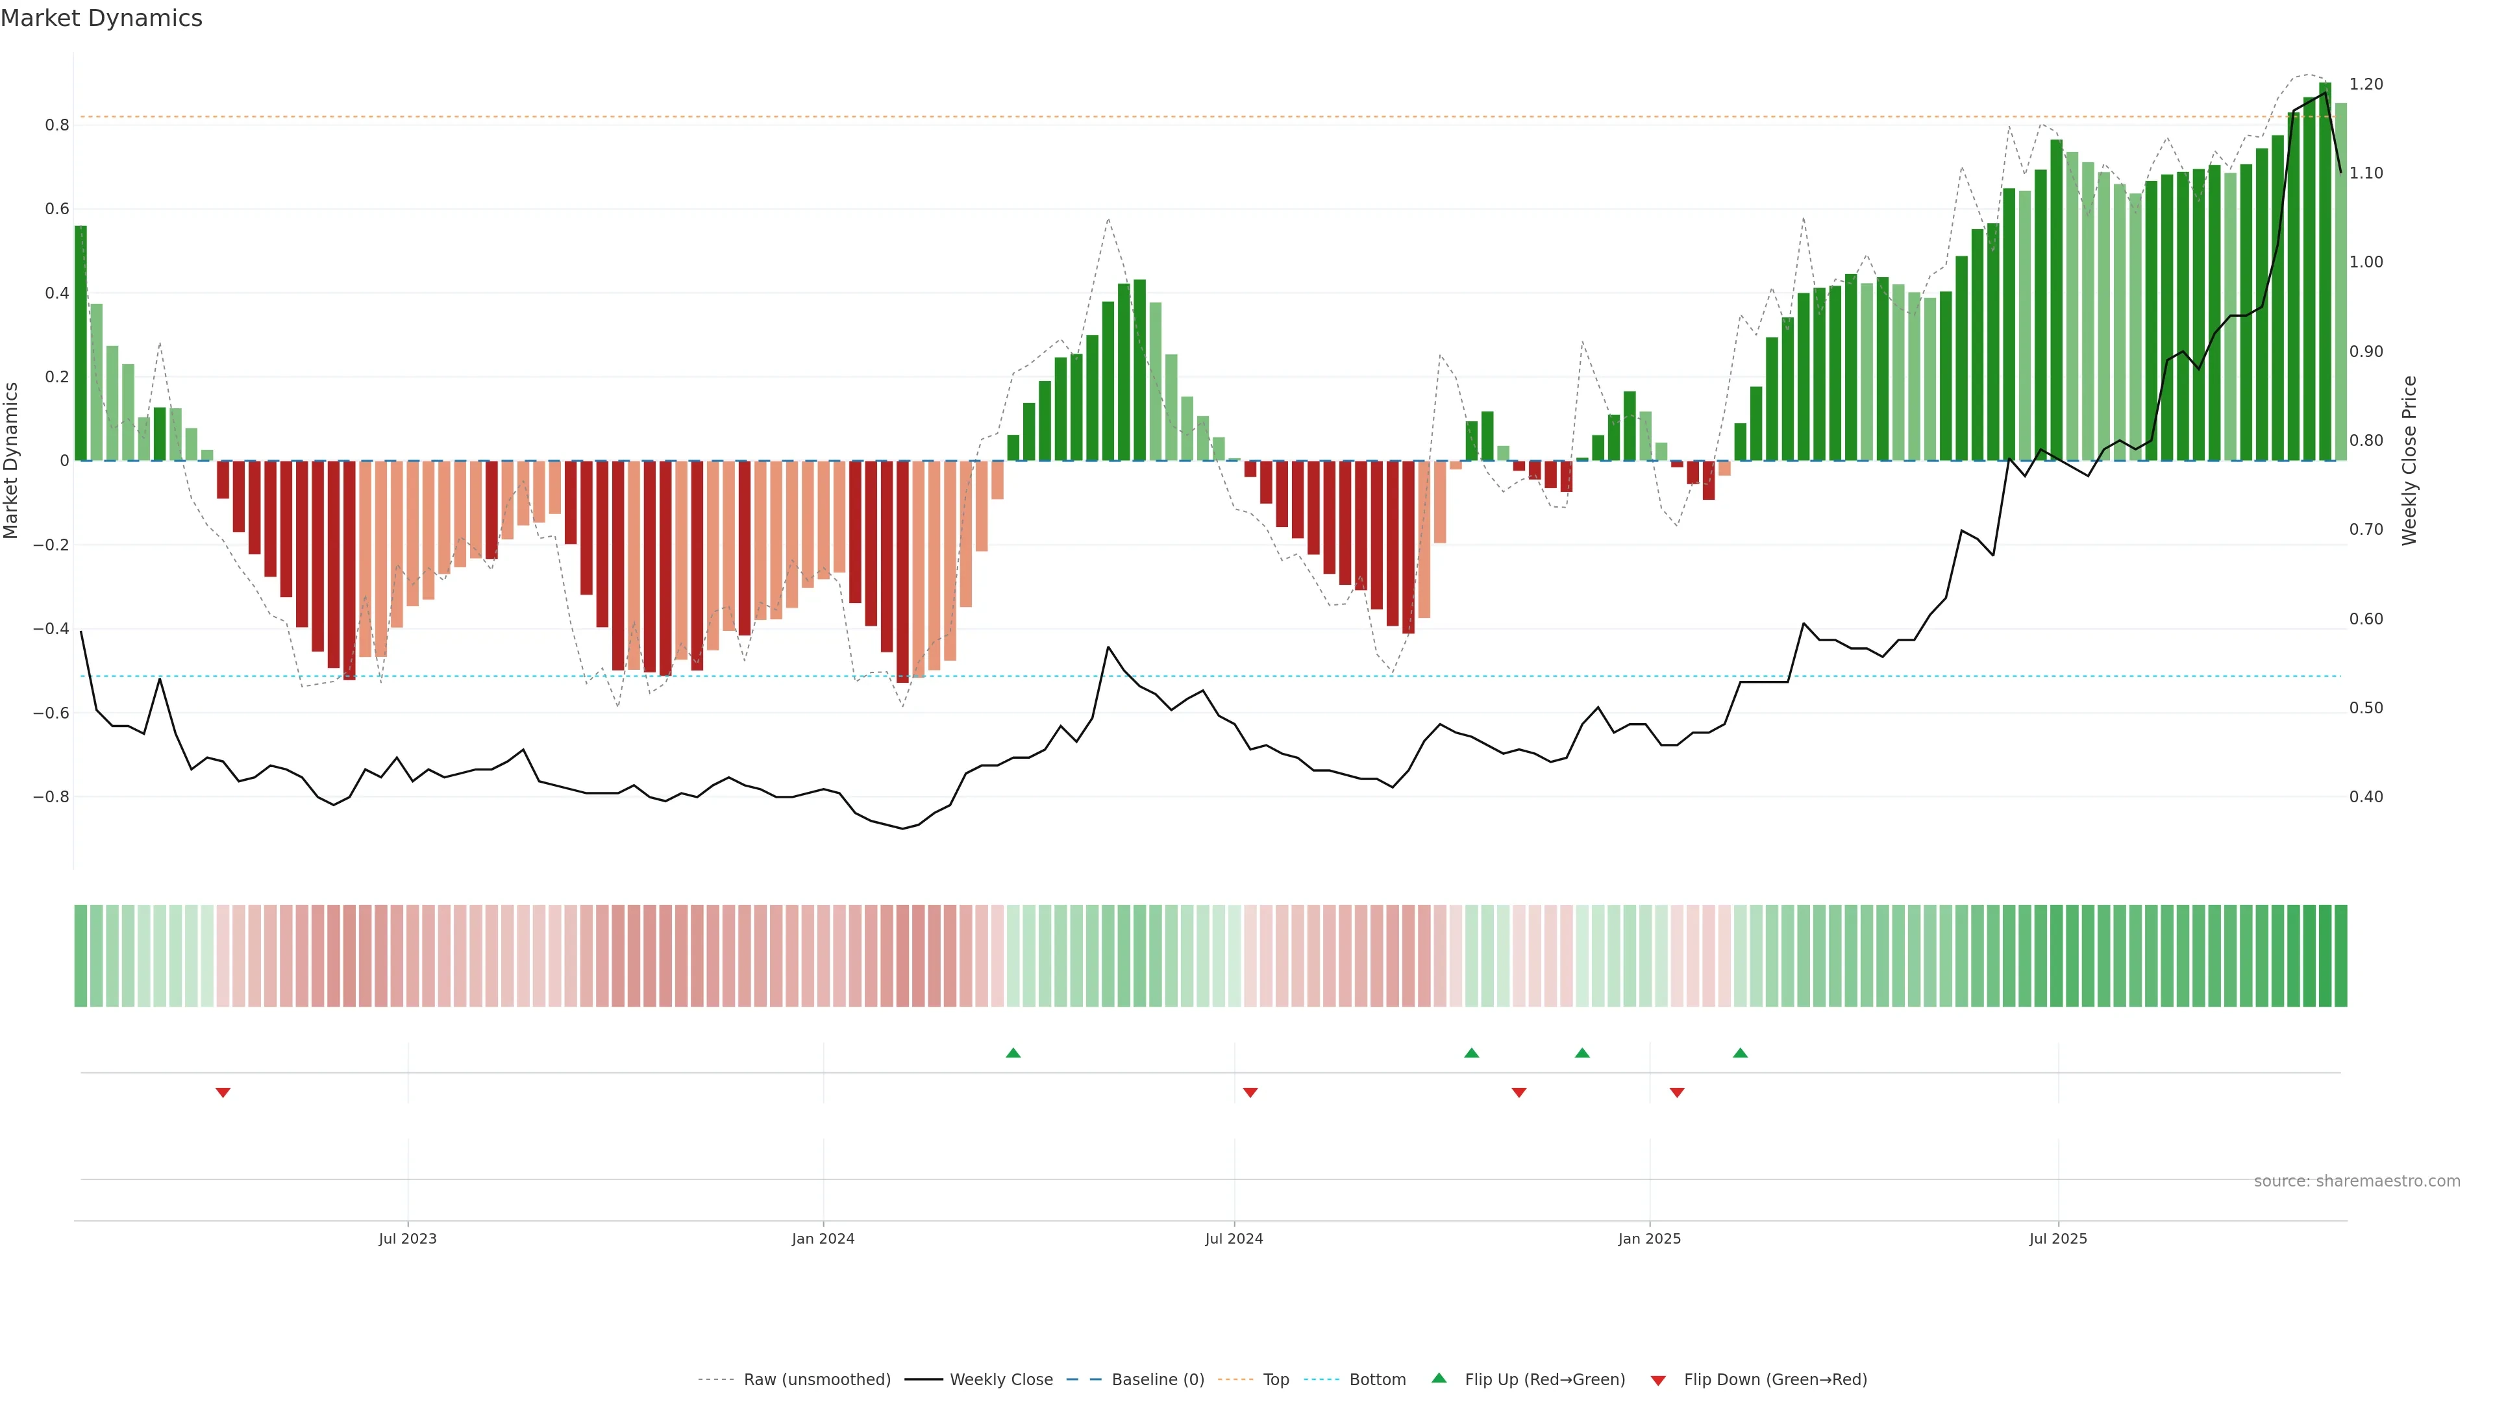Toggle the Baseline (0) legend entry
The image size is (2493, 1402).
click(1158, 1380)
